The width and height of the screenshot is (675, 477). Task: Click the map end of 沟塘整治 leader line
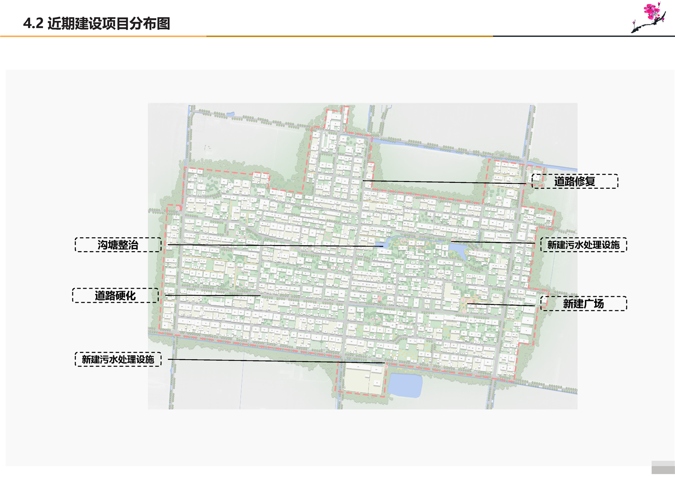(382, 246)
